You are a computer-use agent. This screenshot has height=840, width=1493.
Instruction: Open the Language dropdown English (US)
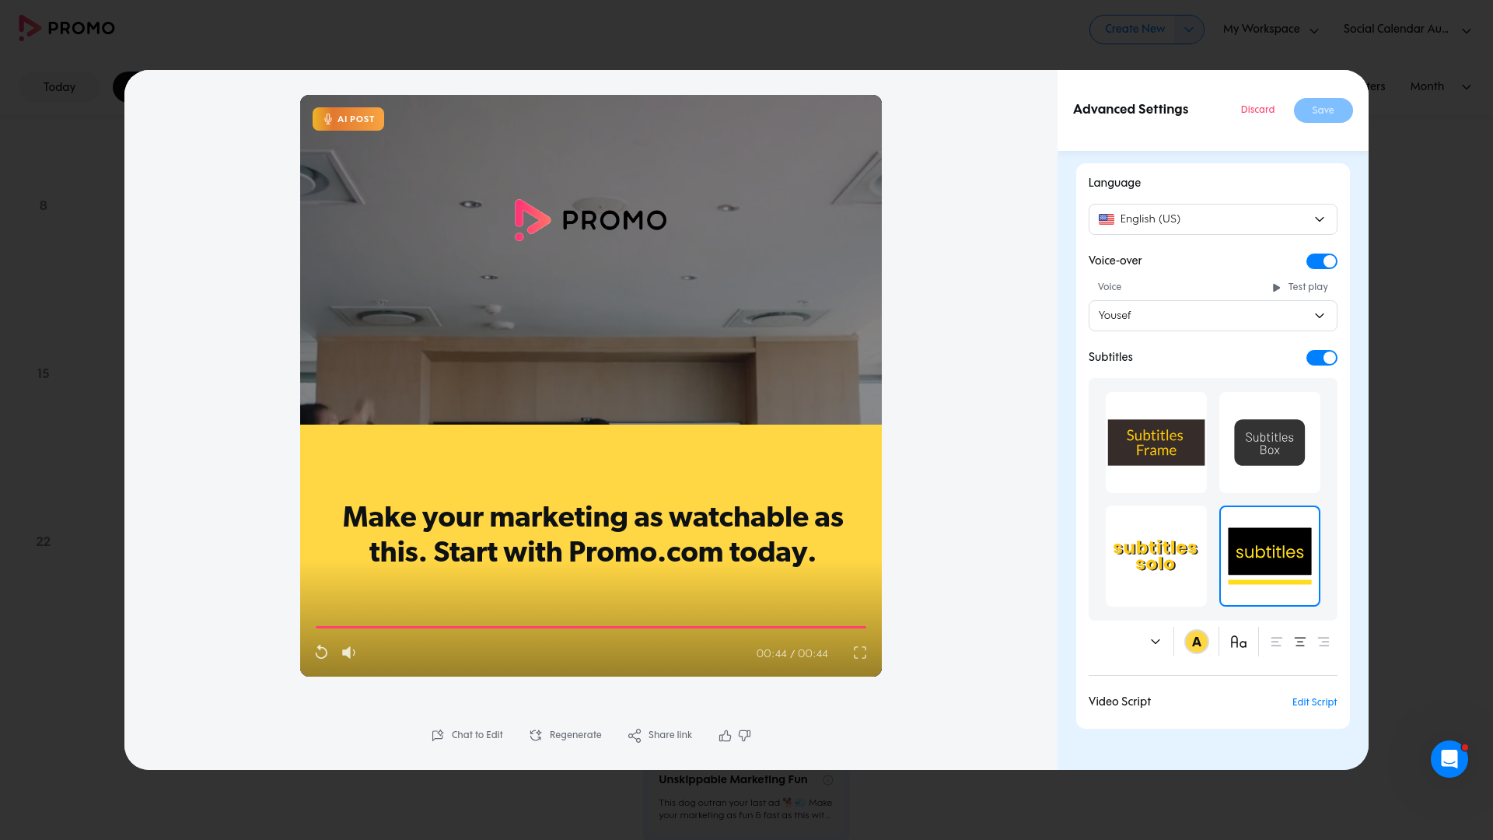click(x=1213, y=219)
